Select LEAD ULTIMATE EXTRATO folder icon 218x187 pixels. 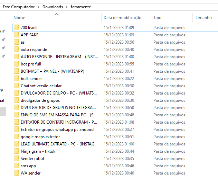(17, 144)
